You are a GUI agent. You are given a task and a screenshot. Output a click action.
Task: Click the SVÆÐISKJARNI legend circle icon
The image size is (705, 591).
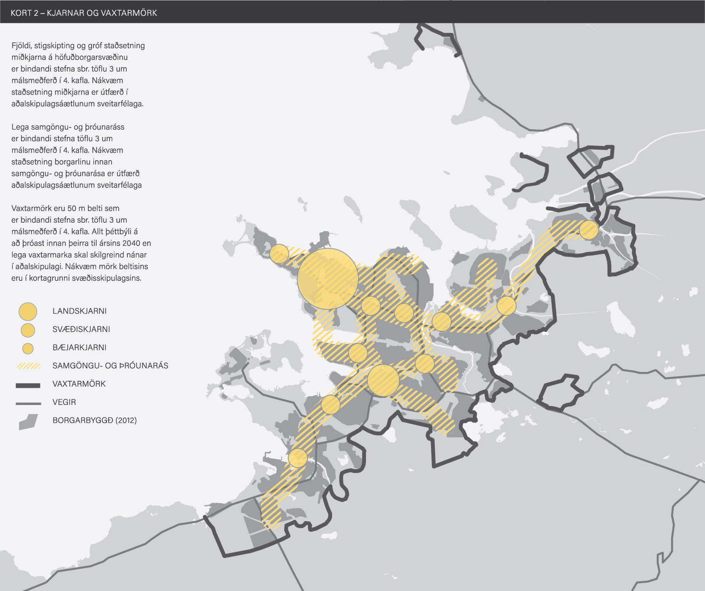pos(28,330)
